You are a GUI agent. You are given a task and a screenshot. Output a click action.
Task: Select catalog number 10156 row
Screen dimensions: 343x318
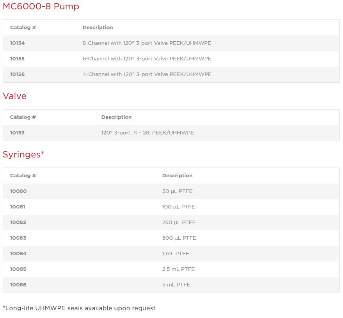[x=18, y=74]
